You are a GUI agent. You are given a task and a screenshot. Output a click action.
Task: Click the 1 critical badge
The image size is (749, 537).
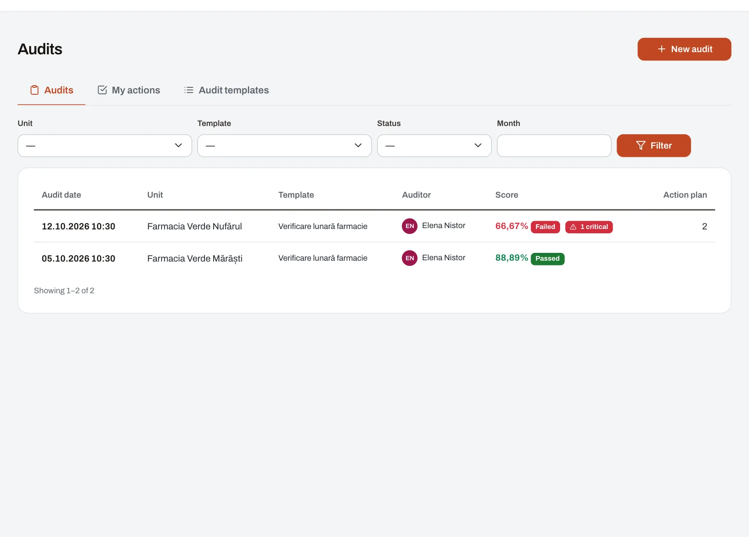[x=589, y=227]
